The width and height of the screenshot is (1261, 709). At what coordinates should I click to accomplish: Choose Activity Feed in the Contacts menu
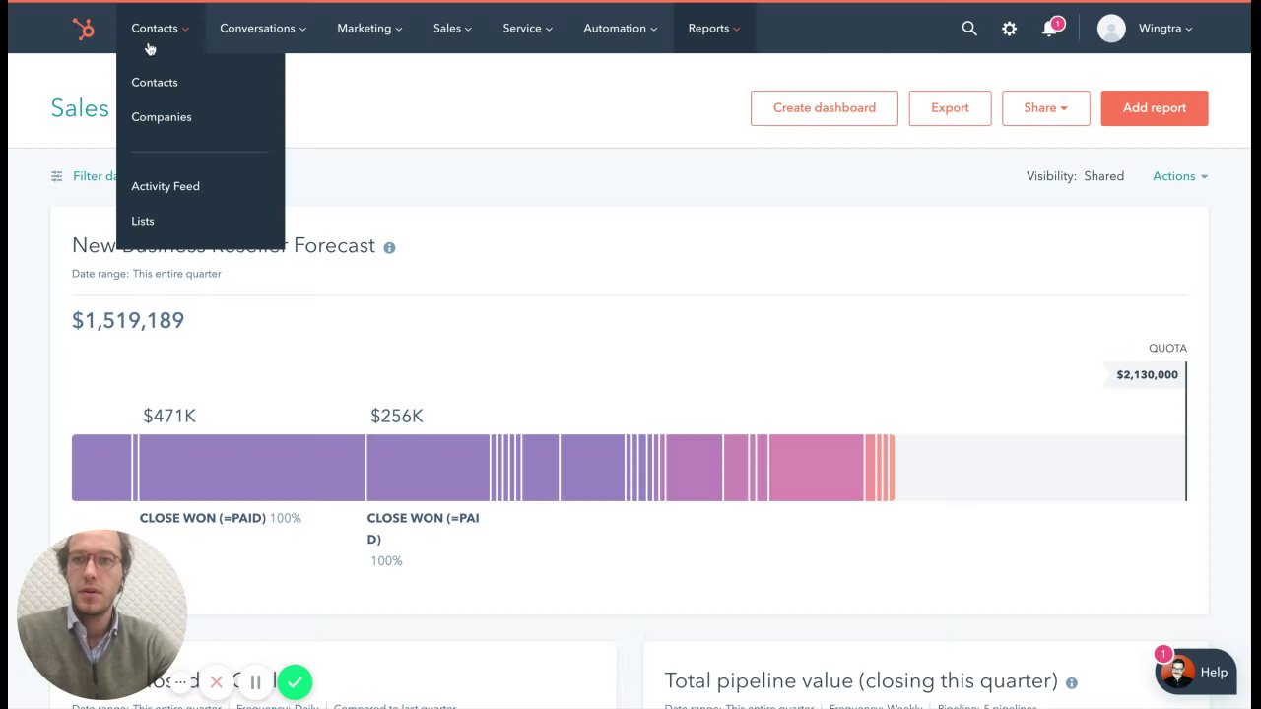[x=166, y=186]
